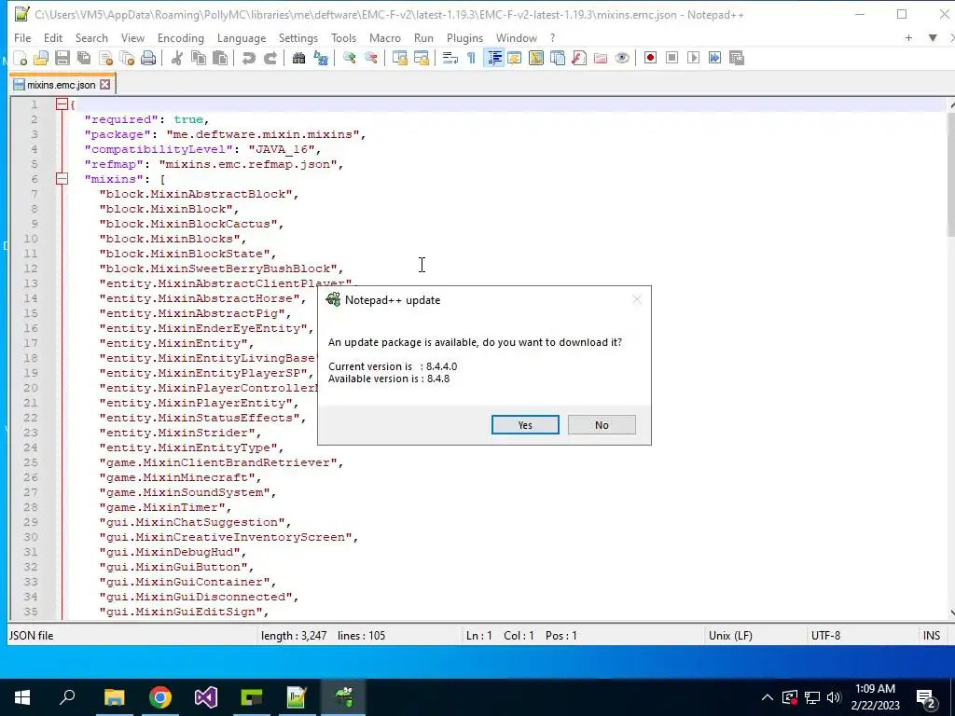Click the Cut scissors icon
The height and width of the screenshot is (716, 955).
[x=176, y=58]
